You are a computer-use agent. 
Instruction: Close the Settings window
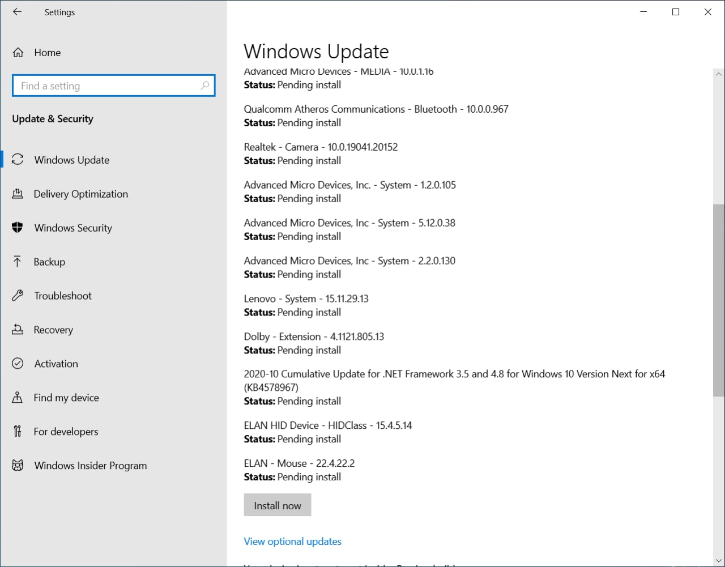pyautogui.click(x=708, y=12)
